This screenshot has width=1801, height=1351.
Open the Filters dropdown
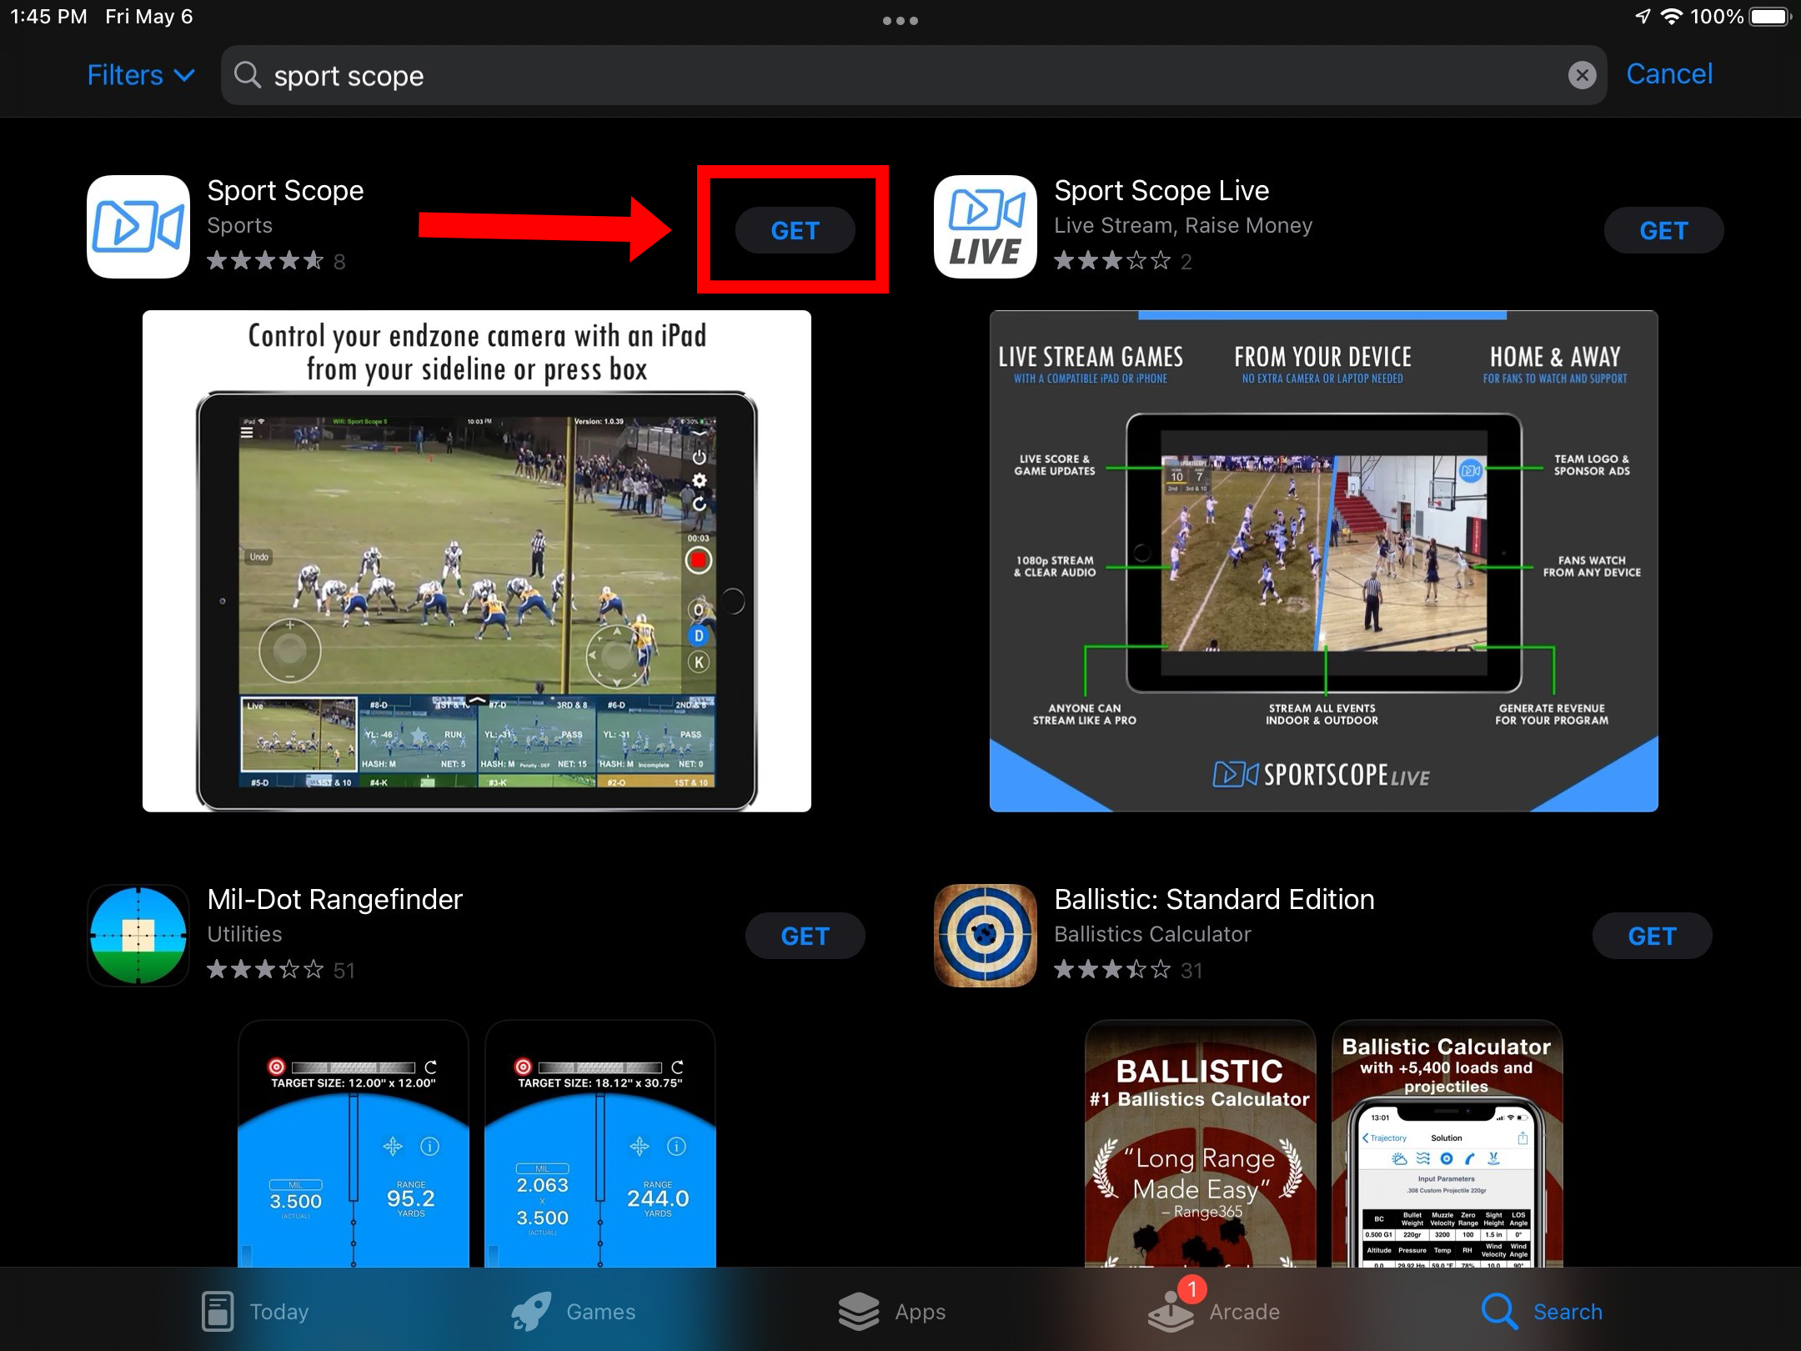click(x=141, y=75)
